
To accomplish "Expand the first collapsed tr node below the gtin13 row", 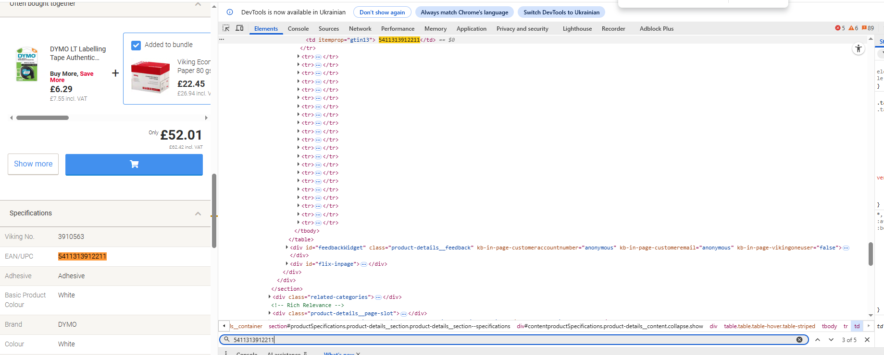I will tap(299, 57).
